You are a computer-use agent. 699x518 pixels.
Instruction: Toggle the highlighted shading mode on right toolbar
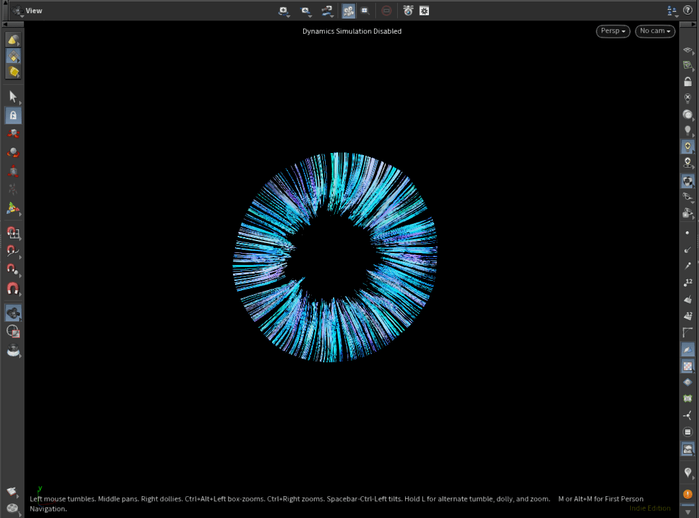(687, 180)
